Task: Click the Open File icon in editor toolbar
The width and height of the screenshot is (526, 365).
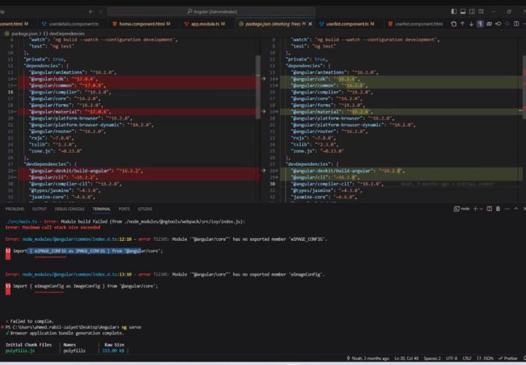Action: tap(453, 24)
